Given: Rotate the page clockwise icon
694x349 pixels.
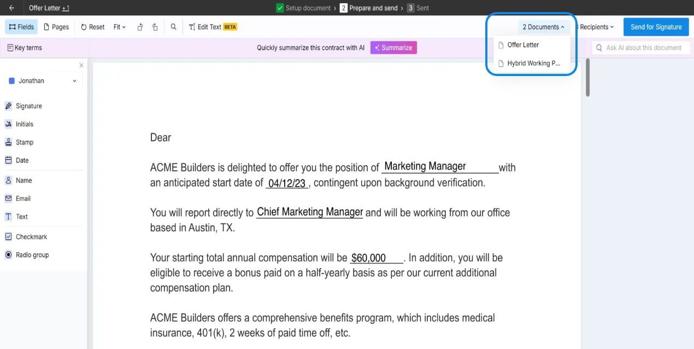Looking at the screenshot, I should point(155,27).
